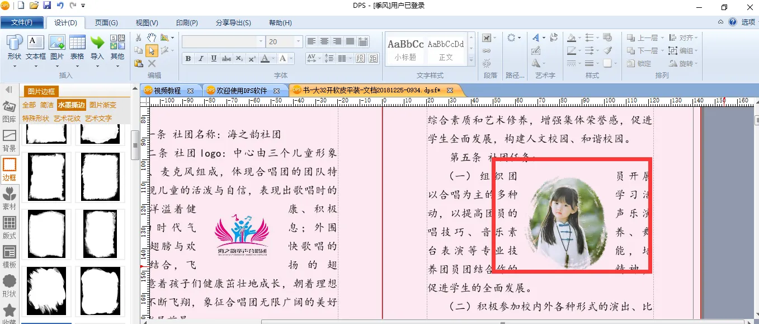This screenshot has height=324, width=759.
Task: Toggle Subscript formatting
Action: pos(239,58)
